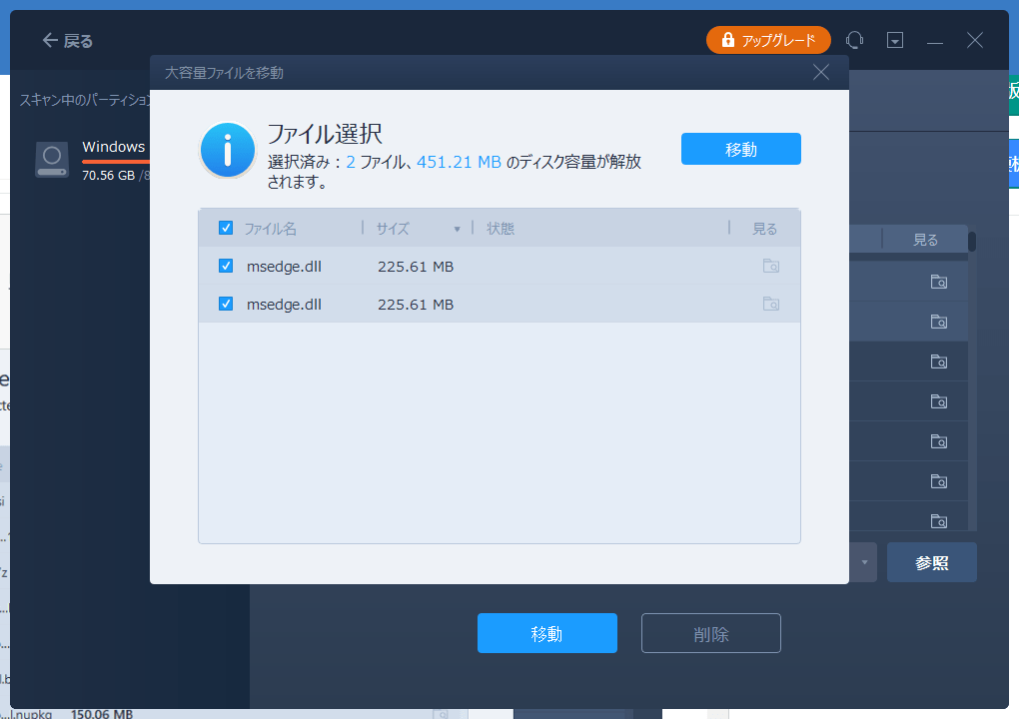This screenshot has height=719, width=1019.
Task: Open file location icon for second msedge.dll
Action: 770,306
